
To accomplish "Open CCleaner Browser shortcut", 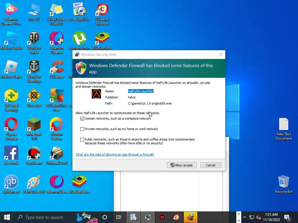I will click(x=102, y=13).
